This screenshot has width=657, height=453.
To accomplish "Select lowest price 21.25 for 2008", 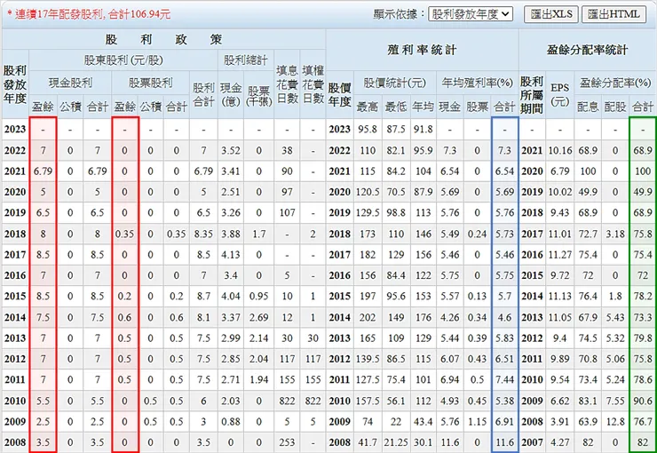I will [x=396, y=442].
